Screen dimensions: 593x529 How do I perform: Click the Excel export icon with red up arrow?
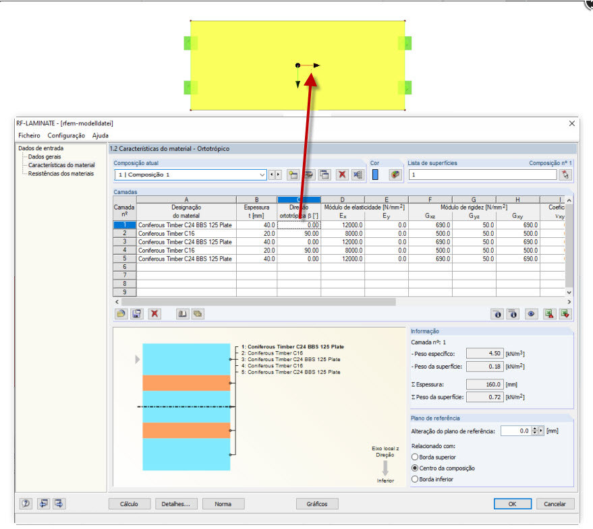pyautogui.click(x=549, y=314)
